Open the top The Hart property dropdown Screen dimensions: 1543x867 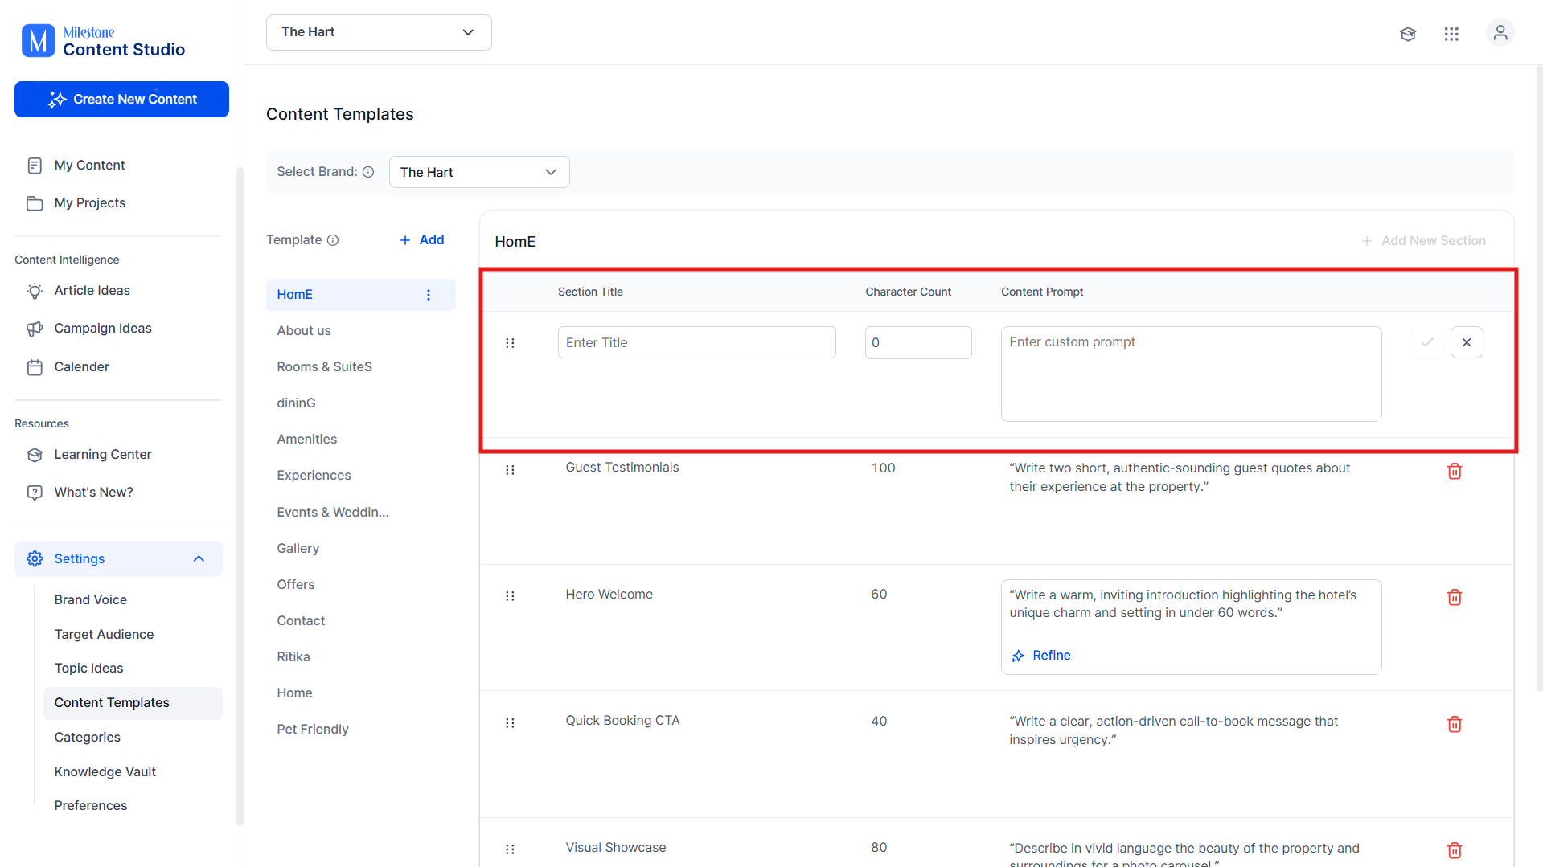[x=379, y=32]
